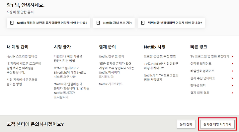This screenshot has height=132, width=239.
Task: Open 시청 기록에서 콘텐츠를 숨기는 방법 link
Action: tap(22, 82)
